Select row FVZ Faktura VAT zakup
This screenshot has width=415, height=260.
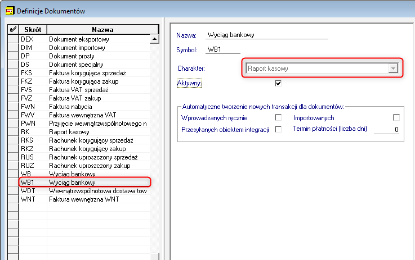click(x=84, y=98)
